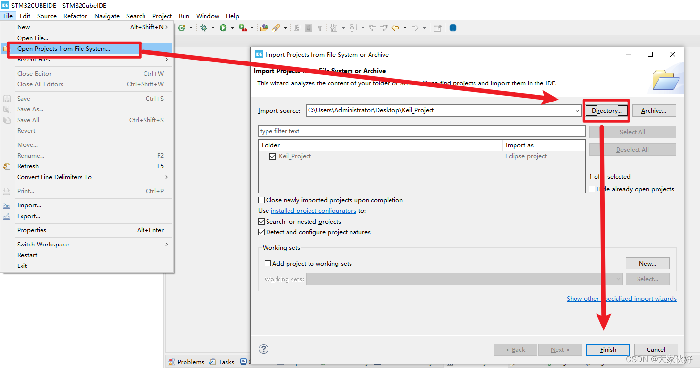Click the green Run play icon
The height and width of the screenshot is (368, 700).
(x=223, y=28)
